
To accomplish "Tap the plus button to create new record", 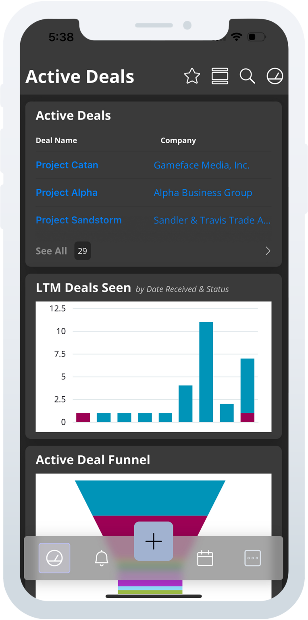I will [x=154, y=541].
